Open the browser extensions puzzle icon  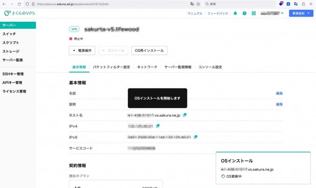[303, 3]
